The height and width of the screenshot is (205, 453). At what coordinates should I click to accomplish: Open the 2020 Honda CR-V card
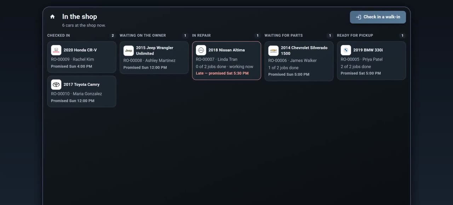82,57
